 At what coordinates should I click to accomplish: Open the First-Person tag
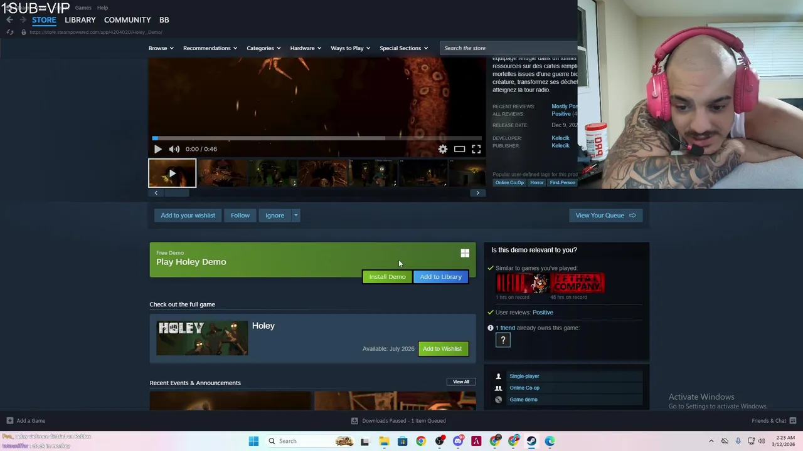coord(562,182)
